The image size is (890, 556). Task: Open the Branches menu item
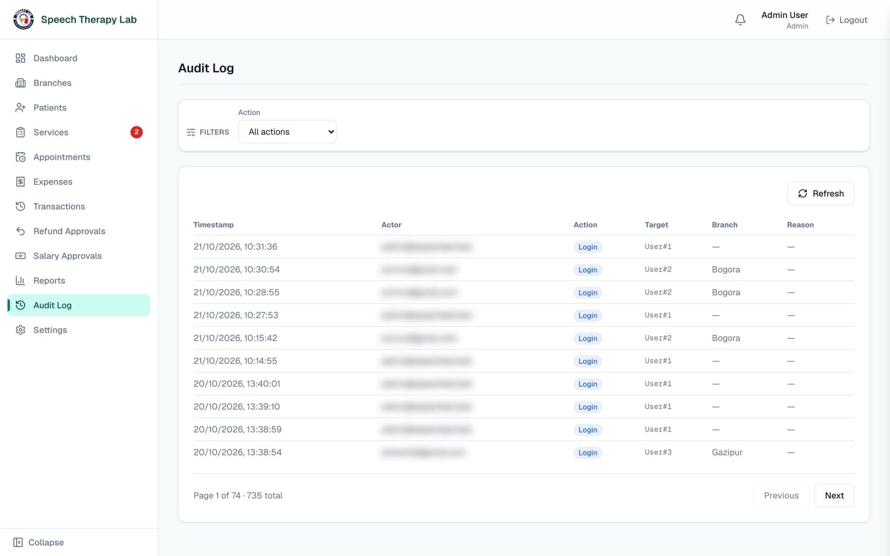[x=79, y=83]
